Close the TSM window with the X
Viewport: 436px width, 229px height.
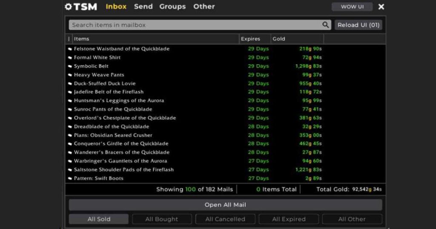[381, 7]
